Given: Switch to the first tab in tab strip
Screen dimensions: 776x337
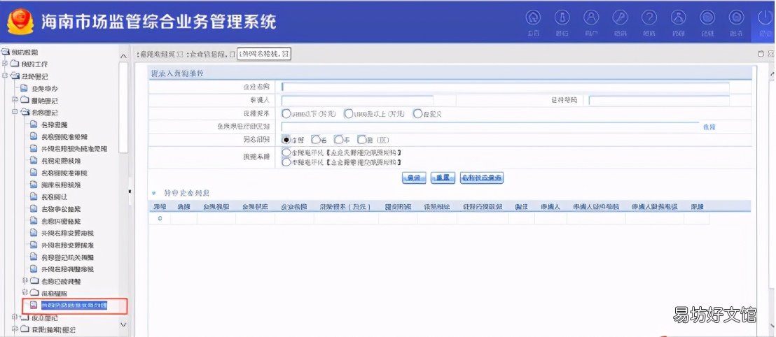Looking at the screenshot, I should [x=160, y=54].
